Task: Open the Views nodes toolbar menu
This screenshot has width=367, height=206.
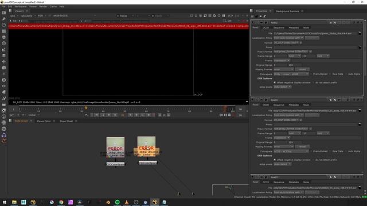Action: (x=4, y=86)
